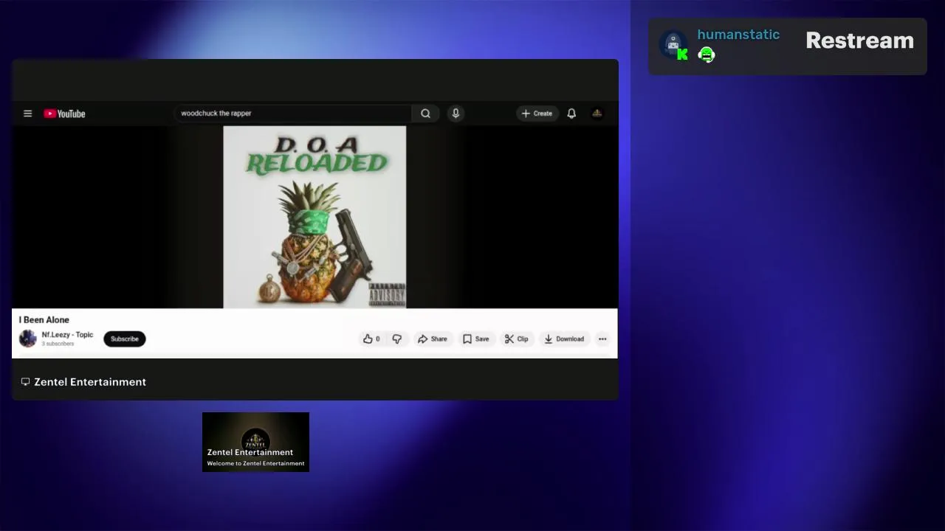This screenshot has height=531, width=945.
Task: Share the video
Action: coord(433,339)
